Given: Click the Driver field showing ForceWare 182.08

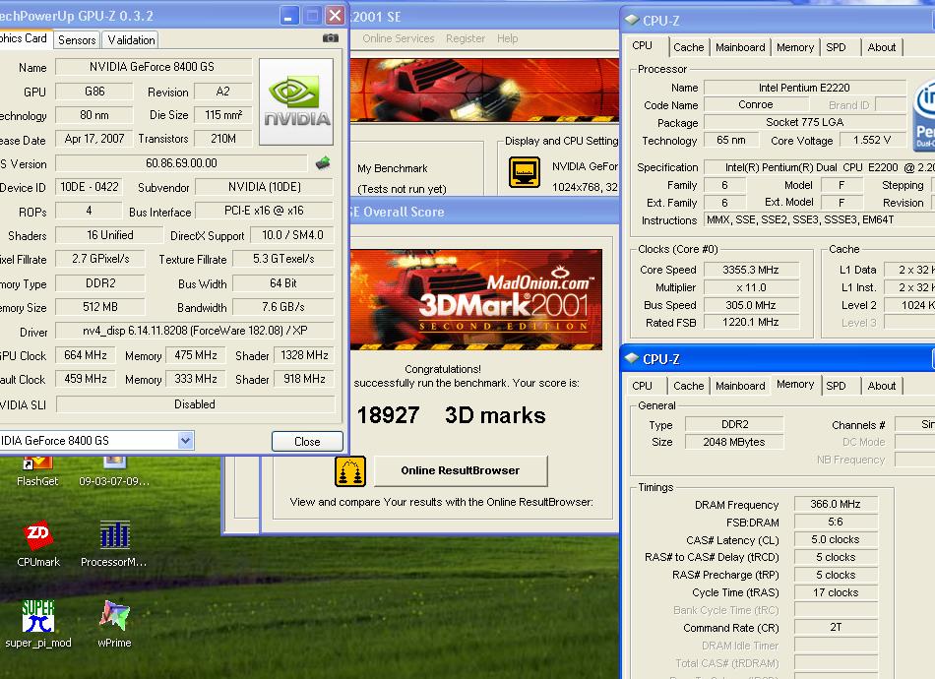Looking at the screenshot, I should [195, 331].
